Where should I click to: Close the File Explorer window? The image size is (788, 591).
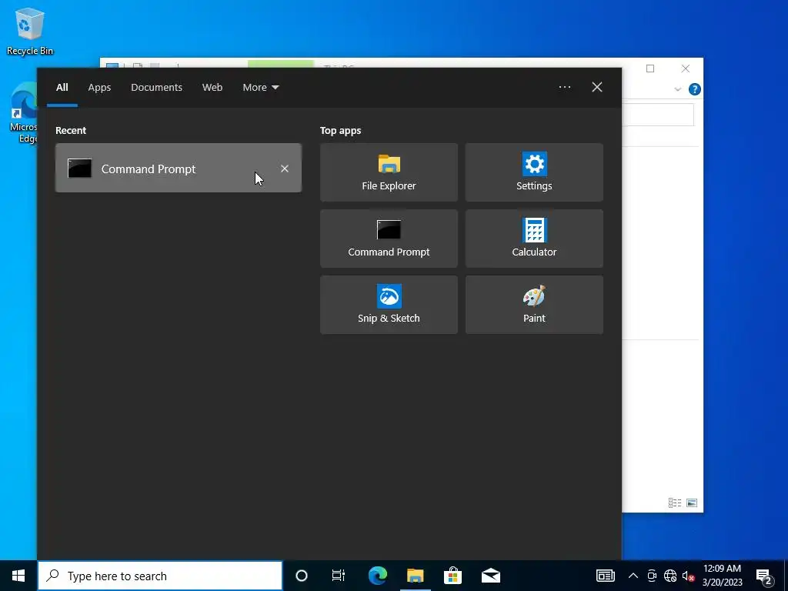686,68
